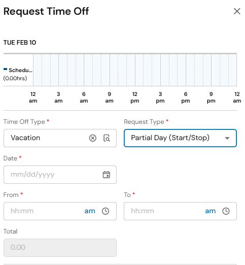Clear the Vacation time off type
245x265 pixels.
tap(93, 138)
